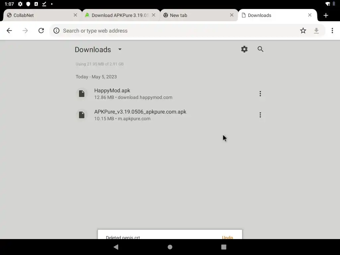The width and height of the screenshot is (340, 255).
Task: Click the Today - May 5, 2023 header
Action: coord(96,77)
